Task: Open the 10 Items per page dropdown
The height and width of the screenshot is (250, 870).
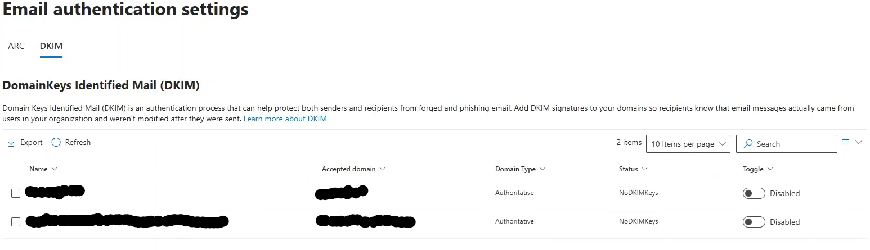Action: pyautogui.click(x=688, y=144)
